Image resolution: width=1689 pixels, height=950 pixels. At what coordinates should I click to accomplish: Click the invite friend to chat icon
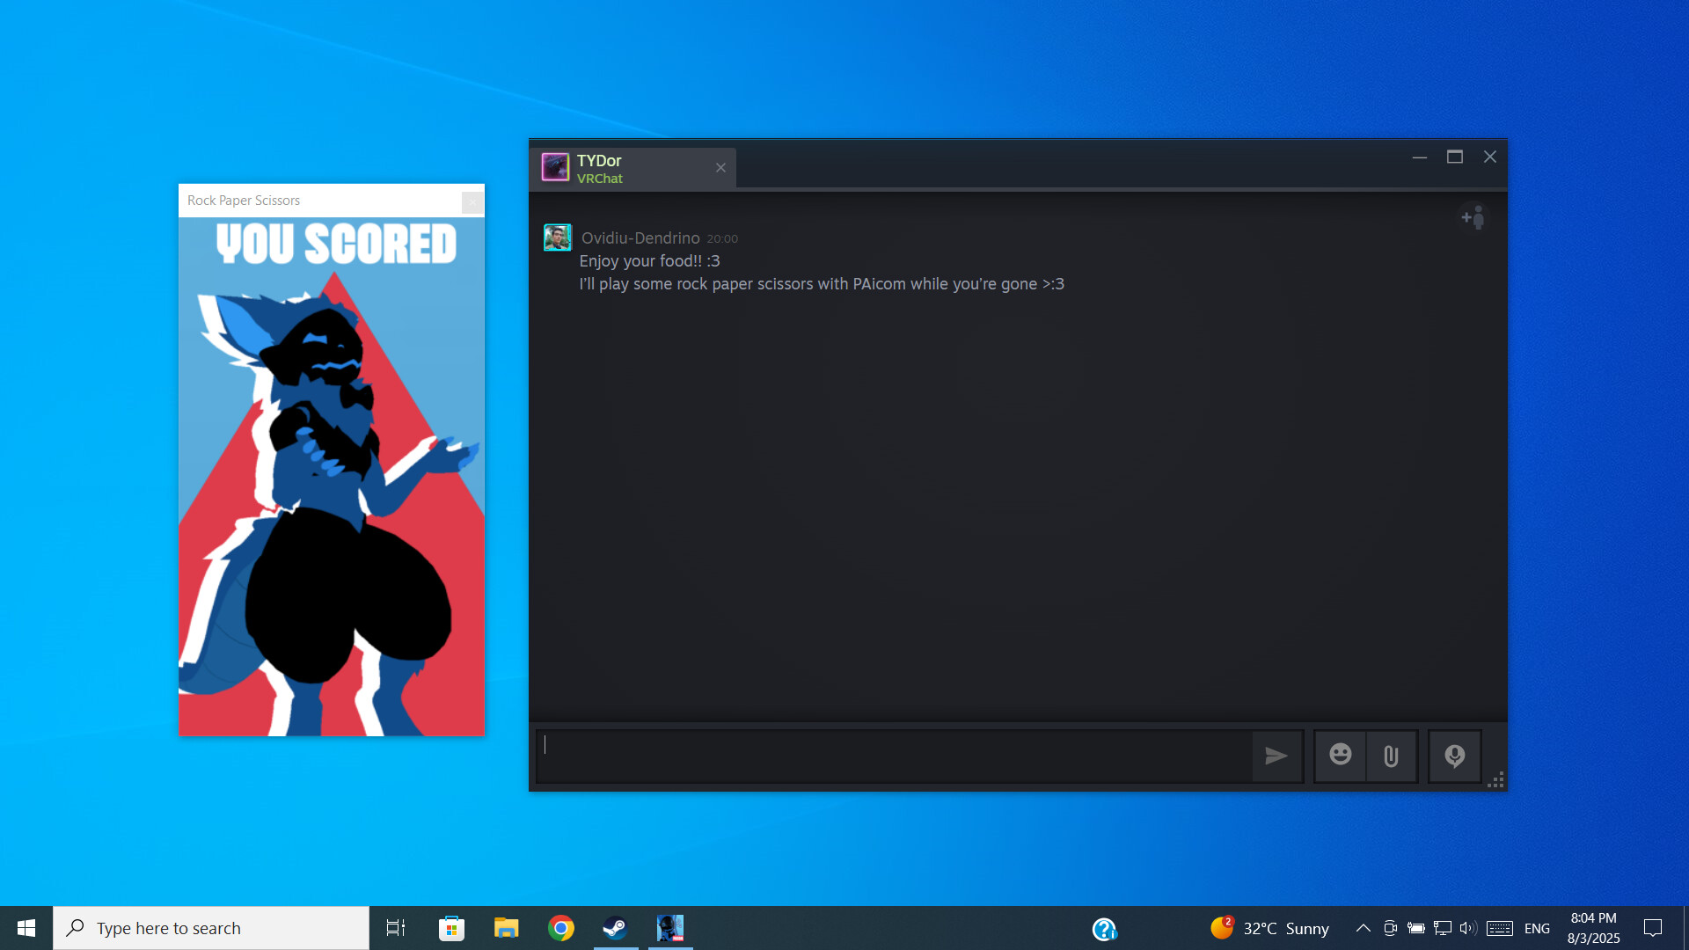[x=1473, y=217]
